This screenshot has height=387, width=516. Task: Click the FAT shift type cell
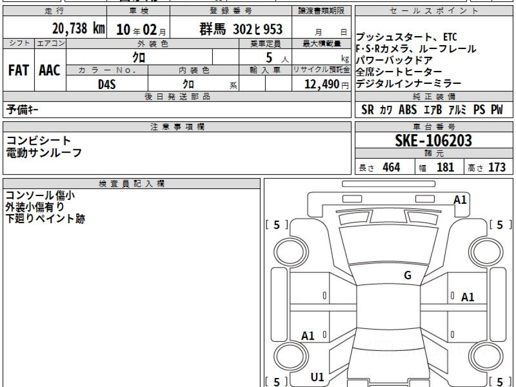18,71
